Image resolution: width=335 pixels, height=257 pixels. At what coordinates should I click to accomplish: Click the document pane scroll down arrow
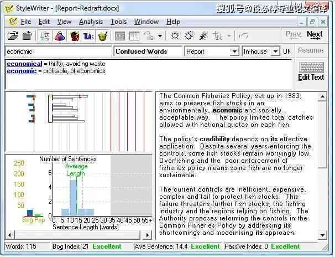click(x=322, y=235)
